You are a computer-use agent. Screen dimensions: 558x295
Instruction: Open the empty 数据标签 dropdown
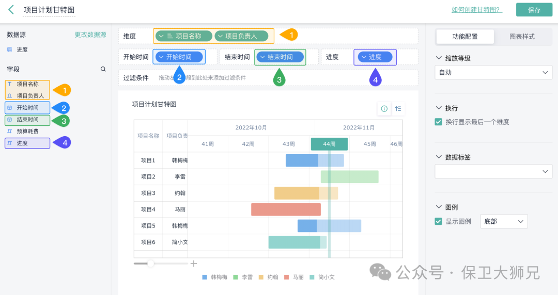493,172
